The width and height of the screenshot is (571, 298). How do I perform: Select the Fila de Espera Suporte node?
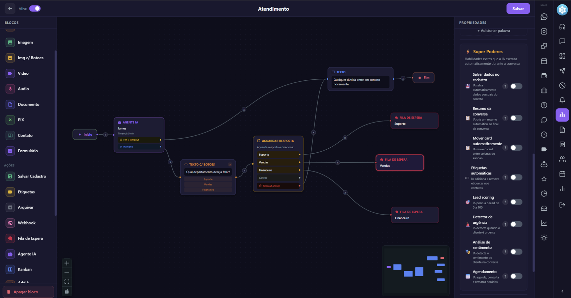[x=414, y=121]
